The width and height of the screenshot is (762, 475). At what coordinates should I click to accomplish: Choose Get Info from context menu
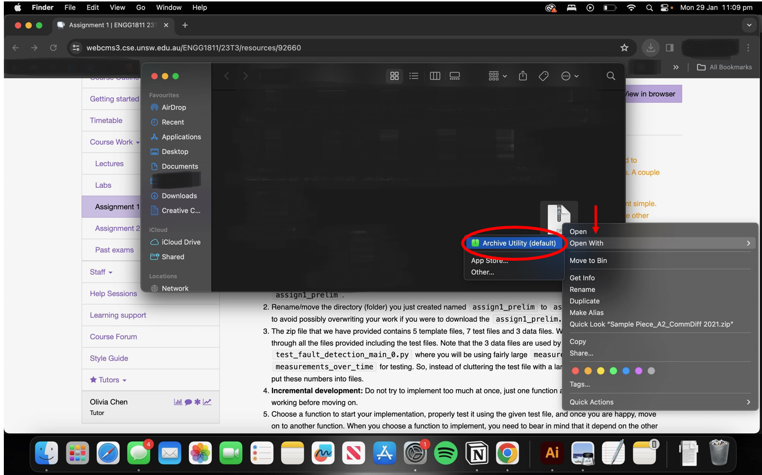(582, 278)
